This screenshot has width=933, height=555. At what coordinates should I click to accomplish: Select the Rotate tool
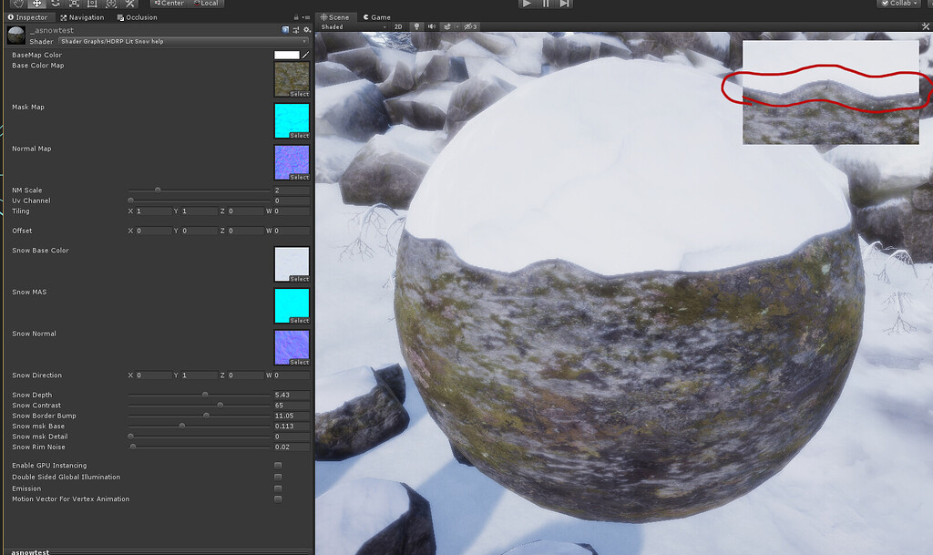(x=54, y=4)
